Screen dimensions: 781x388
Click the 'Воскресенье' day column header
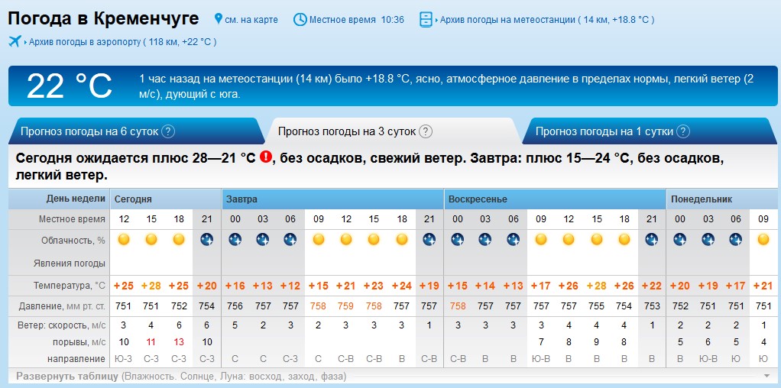(x=478, y=199)
